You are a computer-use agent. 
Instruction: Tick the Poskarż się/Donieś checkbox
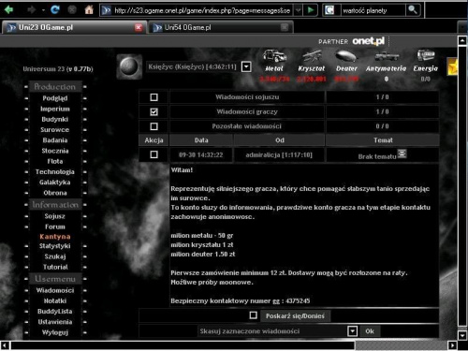point(254,315)
